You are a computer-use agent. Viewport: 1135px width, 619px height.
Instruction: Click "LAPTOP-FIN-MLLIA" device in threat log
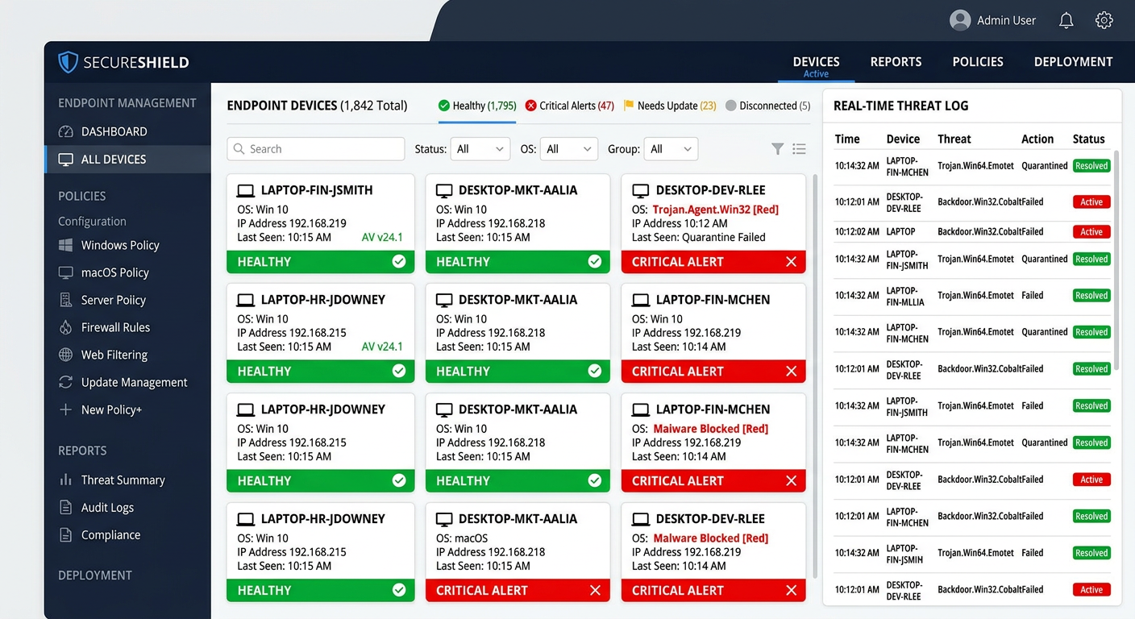(906, 296)
